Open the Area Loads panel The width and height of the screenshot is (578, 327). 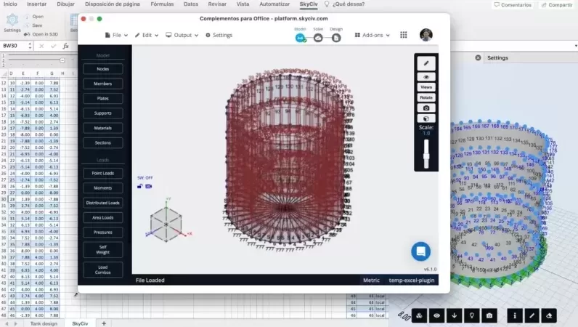pyautogui.click(x=103, y=217)
